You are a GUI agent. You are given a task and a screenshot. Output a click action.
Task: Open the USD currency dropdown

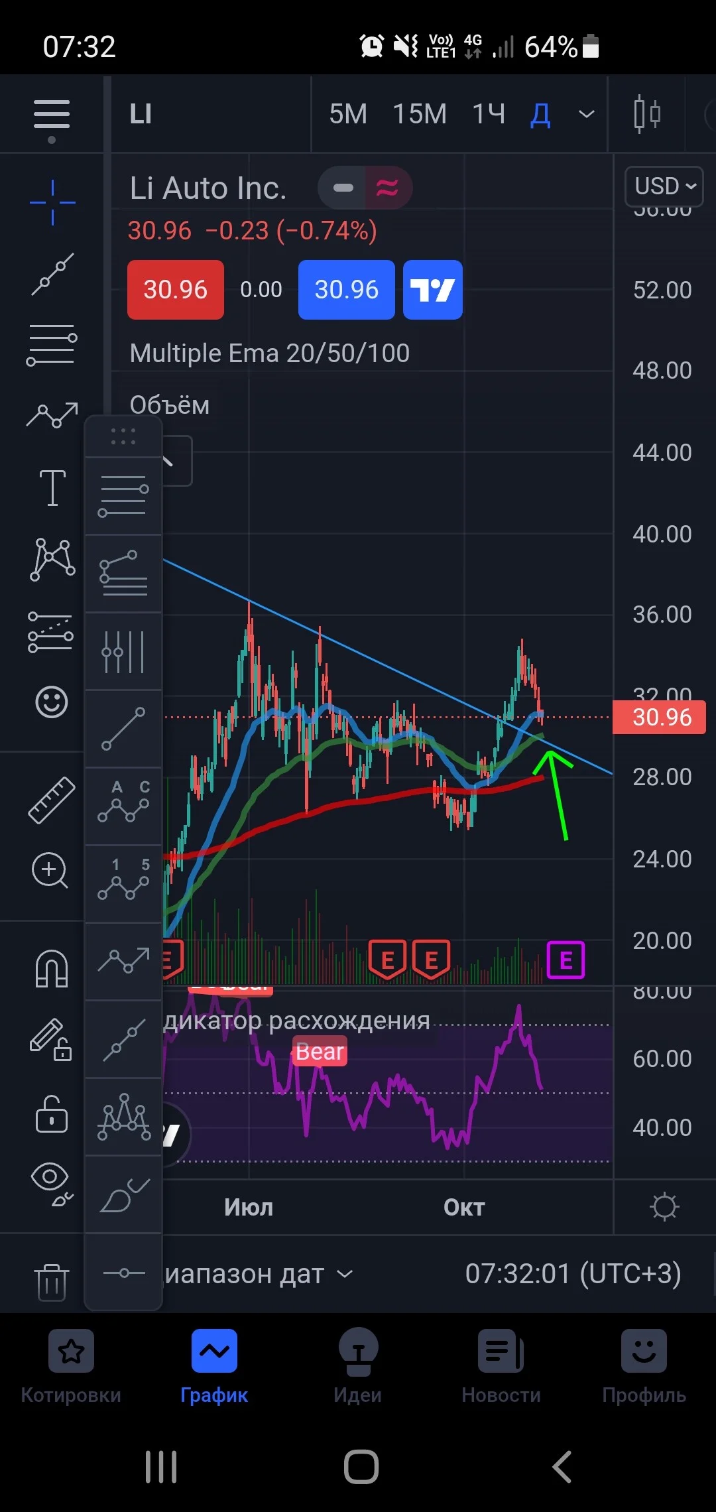664,186
